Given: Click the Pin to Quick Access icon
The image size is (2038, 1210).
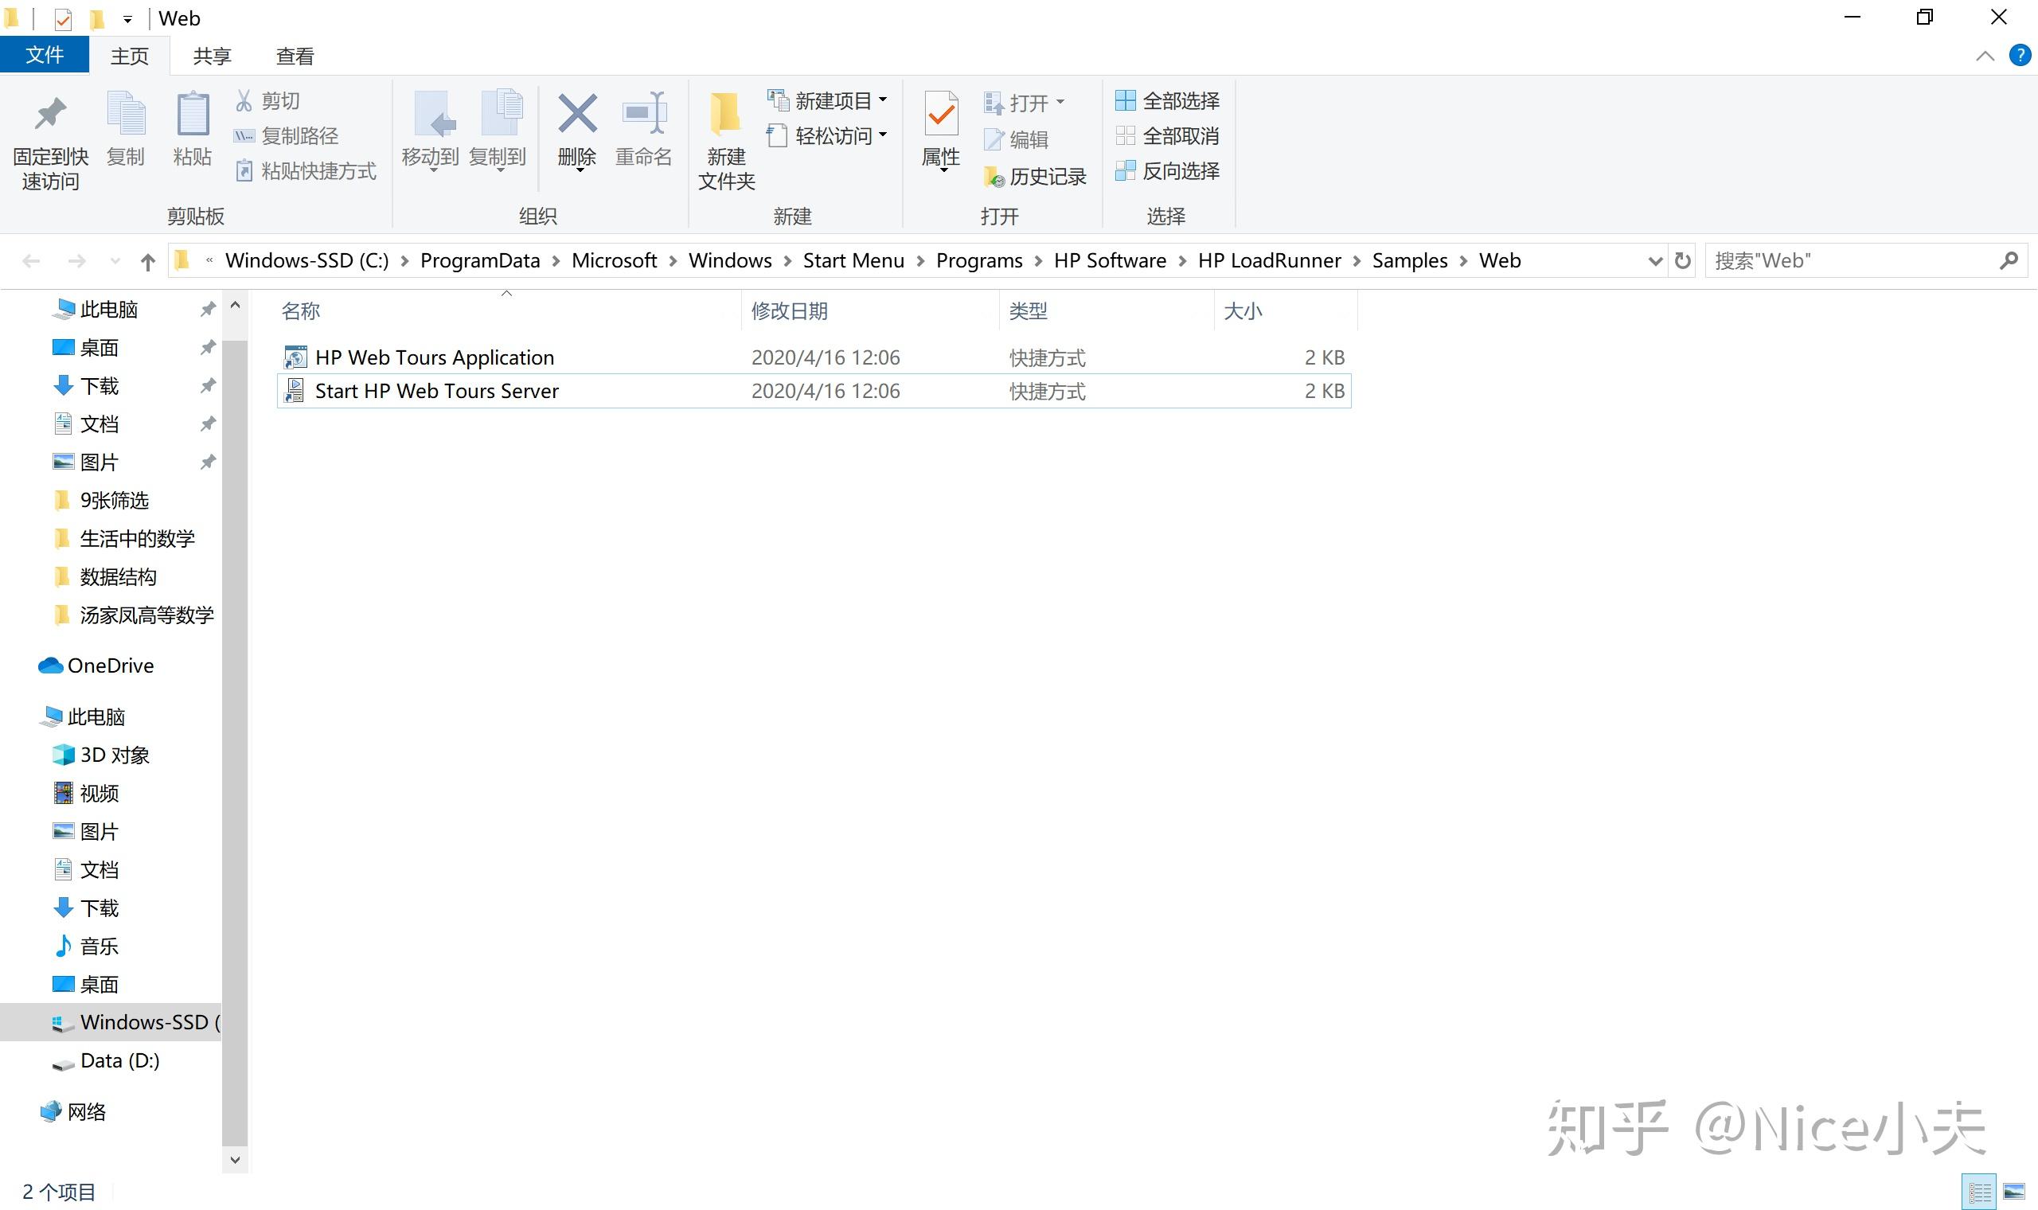Looking at the screenshot, I should point(50,114).
